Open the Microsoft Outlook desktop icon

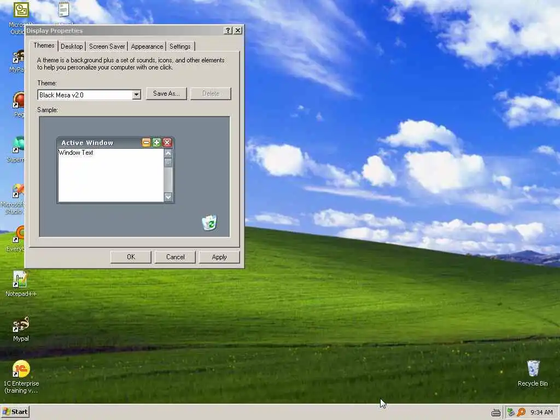tap(21, 10)
